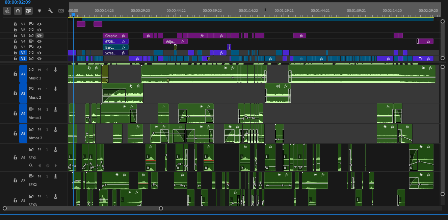The height and width of the screenshot is (220, 448).
Task: Toggle Snap in Timeline magnet
Action: click(x=18, y=11)
